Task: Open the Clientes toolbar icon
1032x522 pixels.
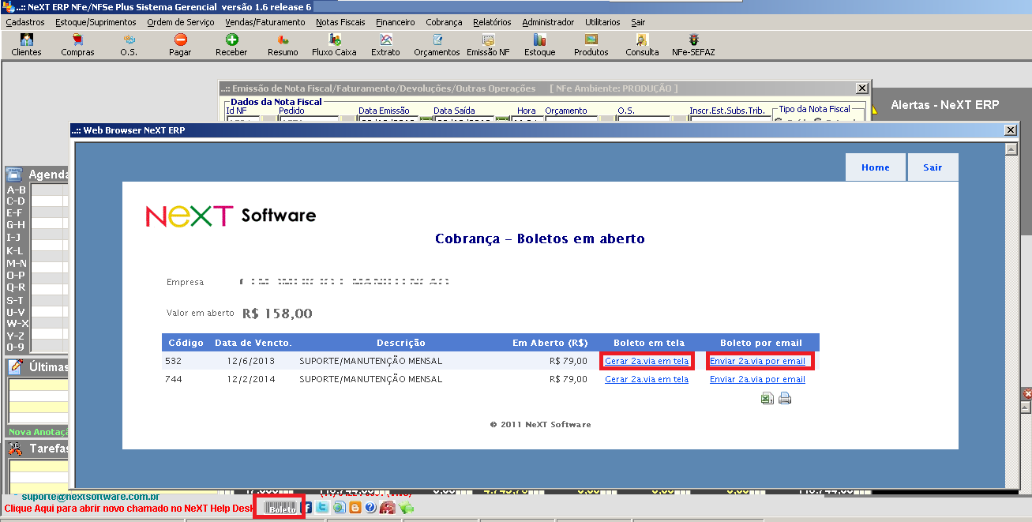Action: 26,43
